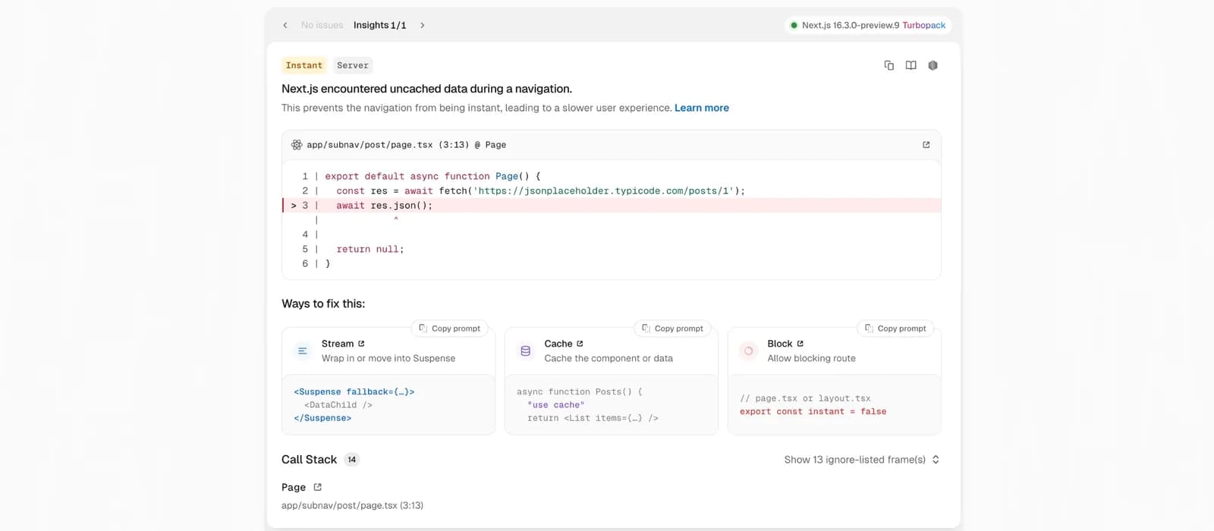Open page.tsx in editor via the external icon
1214x531 pixels.
point(926,145)
